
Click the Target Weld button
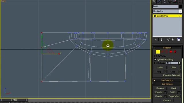click(x=174, y=96)
